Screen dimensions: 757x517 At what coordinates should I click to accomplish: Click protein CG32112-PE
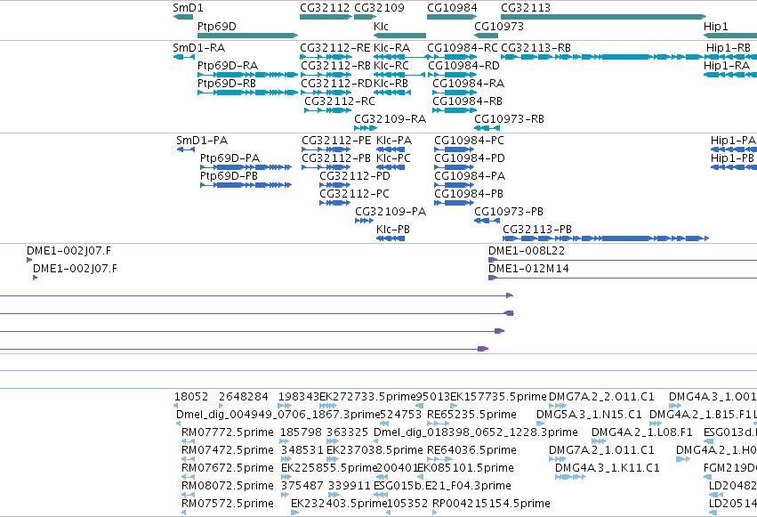[x=336, y=141]
